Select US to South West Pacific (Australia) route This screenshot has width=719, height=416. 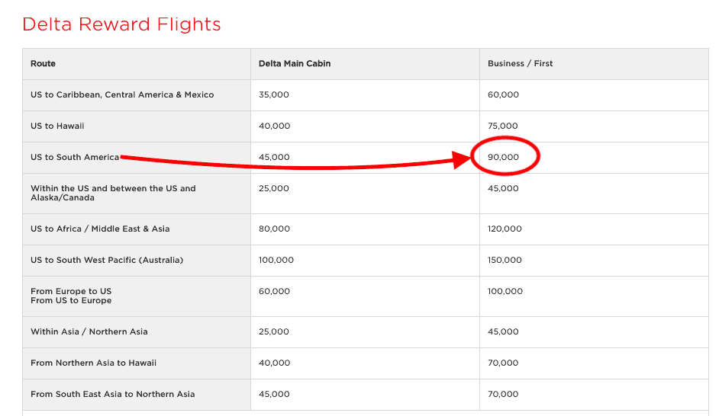(x=107, y=260)
